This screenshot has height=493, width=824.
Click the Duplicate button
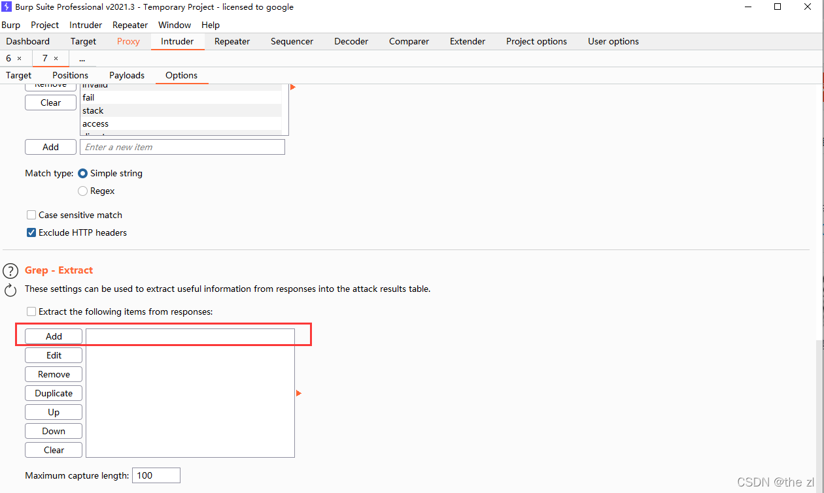pyautogui.click(x=54, y=393)
